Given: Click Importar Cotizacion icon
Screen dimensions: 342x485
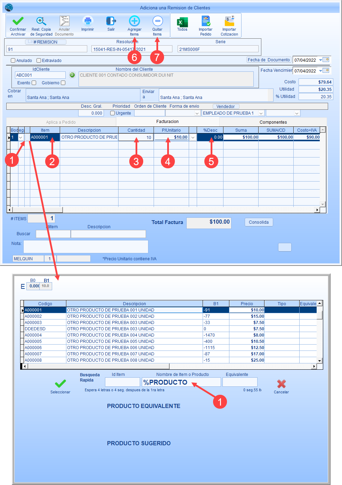Looking at the screenshot, I should click(x=229, y=21).
